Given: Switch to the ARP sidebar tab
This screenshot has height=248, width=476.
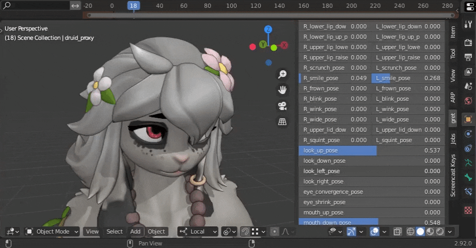Looking at the screenshot, I should pyautogui.click(x=453, y=97).
